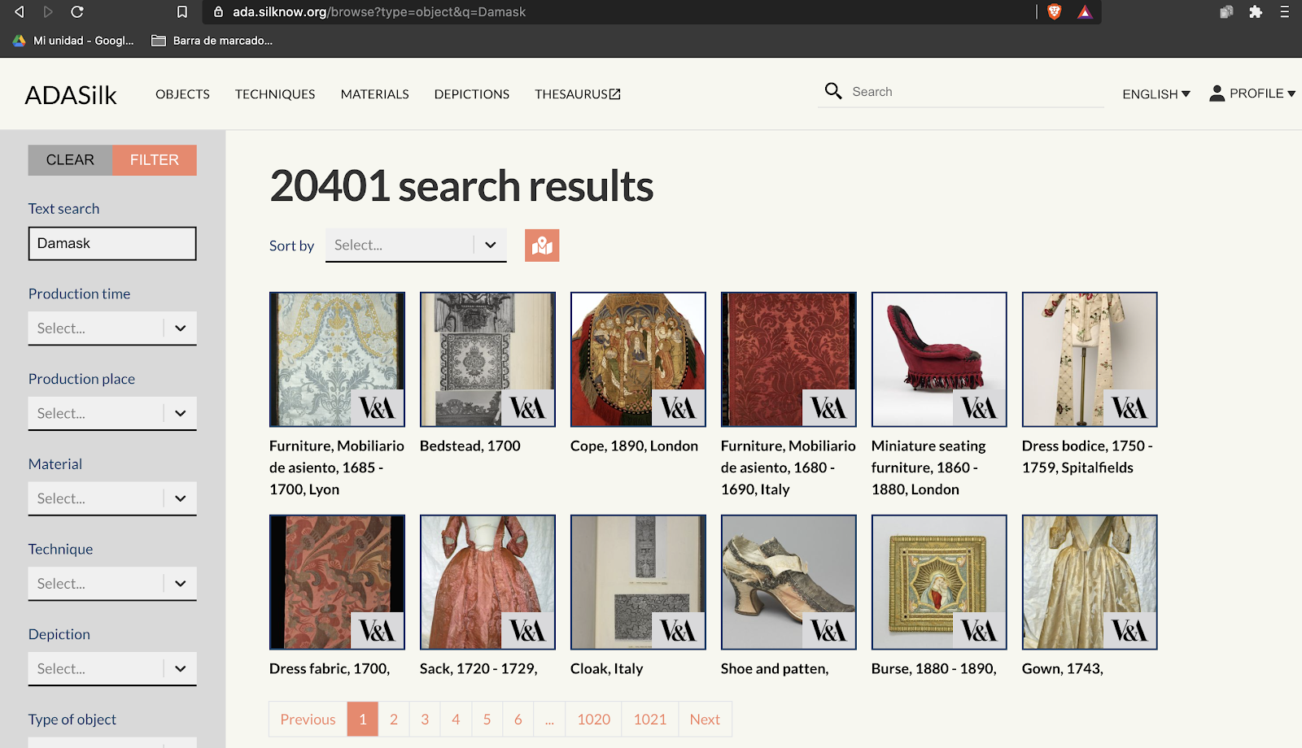Expand the Production time dropdown
Image resolution: width=1302 pixels, height=748 pixels.
[x=112, y=328]
